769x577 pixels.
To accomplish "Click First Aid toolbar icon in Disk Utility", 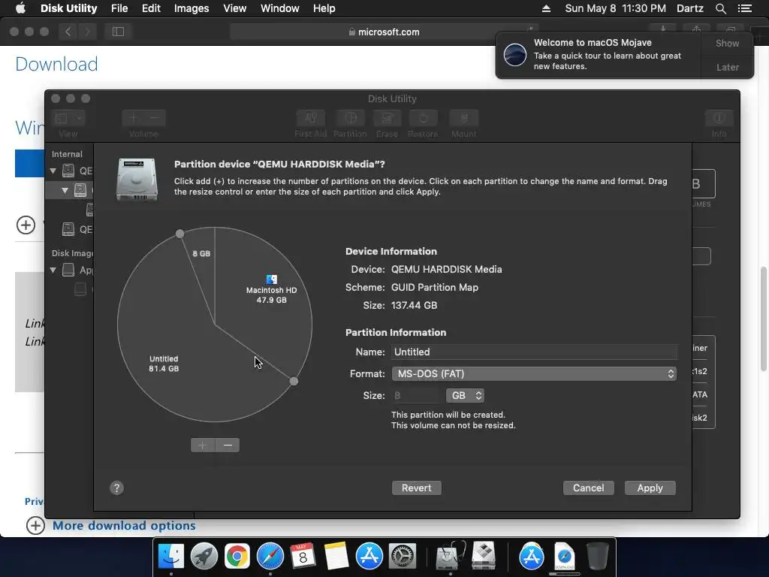I will click(310, 118).
